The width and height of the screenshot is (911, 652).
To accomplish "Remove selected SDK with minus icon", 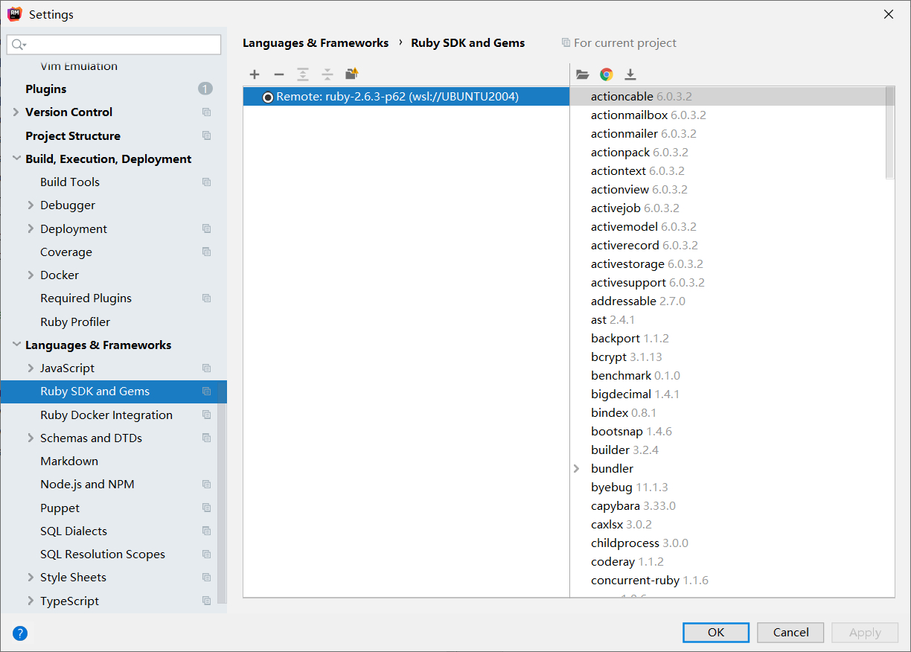I will pyautogui.click(x=279, y=74).
